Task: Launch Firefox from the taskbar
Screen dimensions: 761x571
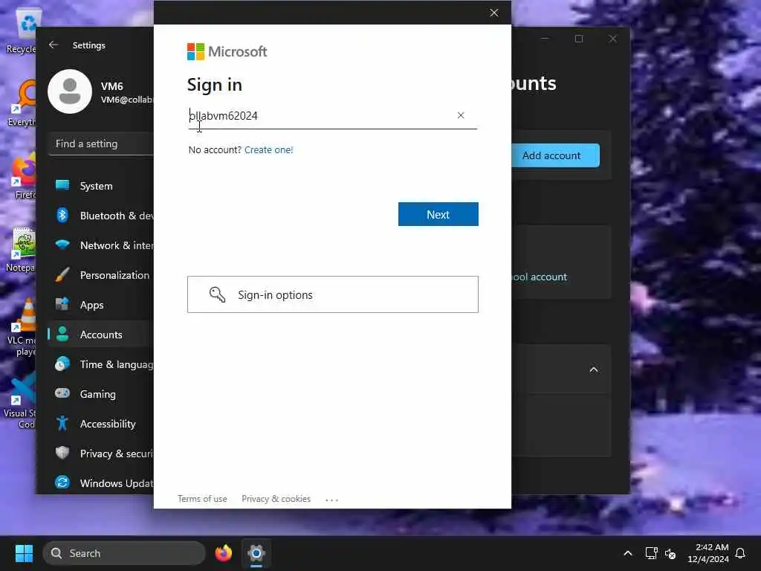Action: [223, 553]
